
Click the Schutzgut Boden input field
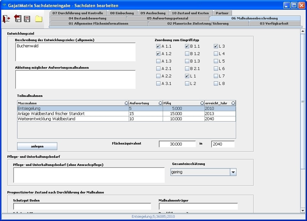(82, 206)
